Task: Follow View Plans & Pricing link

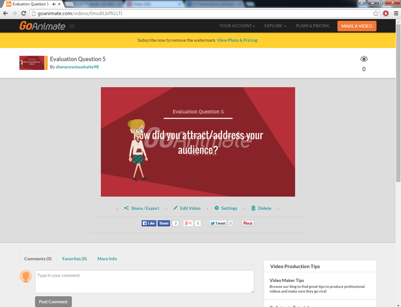Action: point(237,40)
